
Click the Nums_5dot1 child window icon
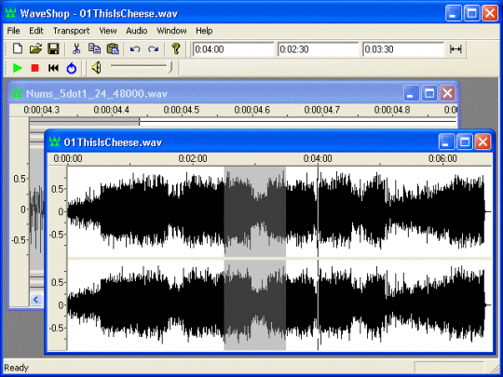click(x=17, y=93)
